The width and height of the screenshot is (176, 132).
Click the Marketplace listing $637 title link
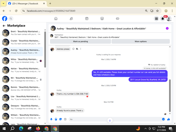pos(87,37)
